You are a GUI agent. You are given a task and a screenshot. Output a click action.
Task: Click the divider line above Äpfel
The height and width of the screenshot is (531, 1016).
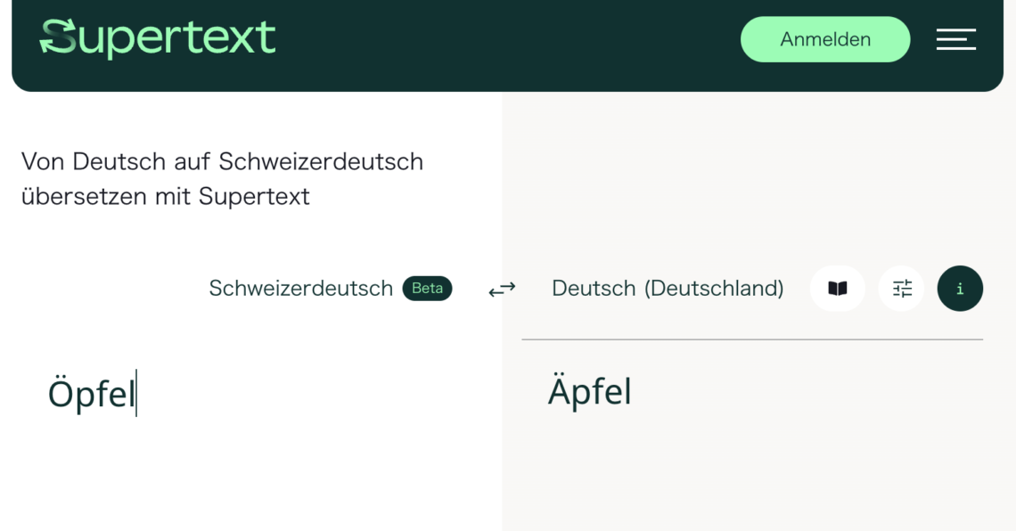(x=751, y=339)
